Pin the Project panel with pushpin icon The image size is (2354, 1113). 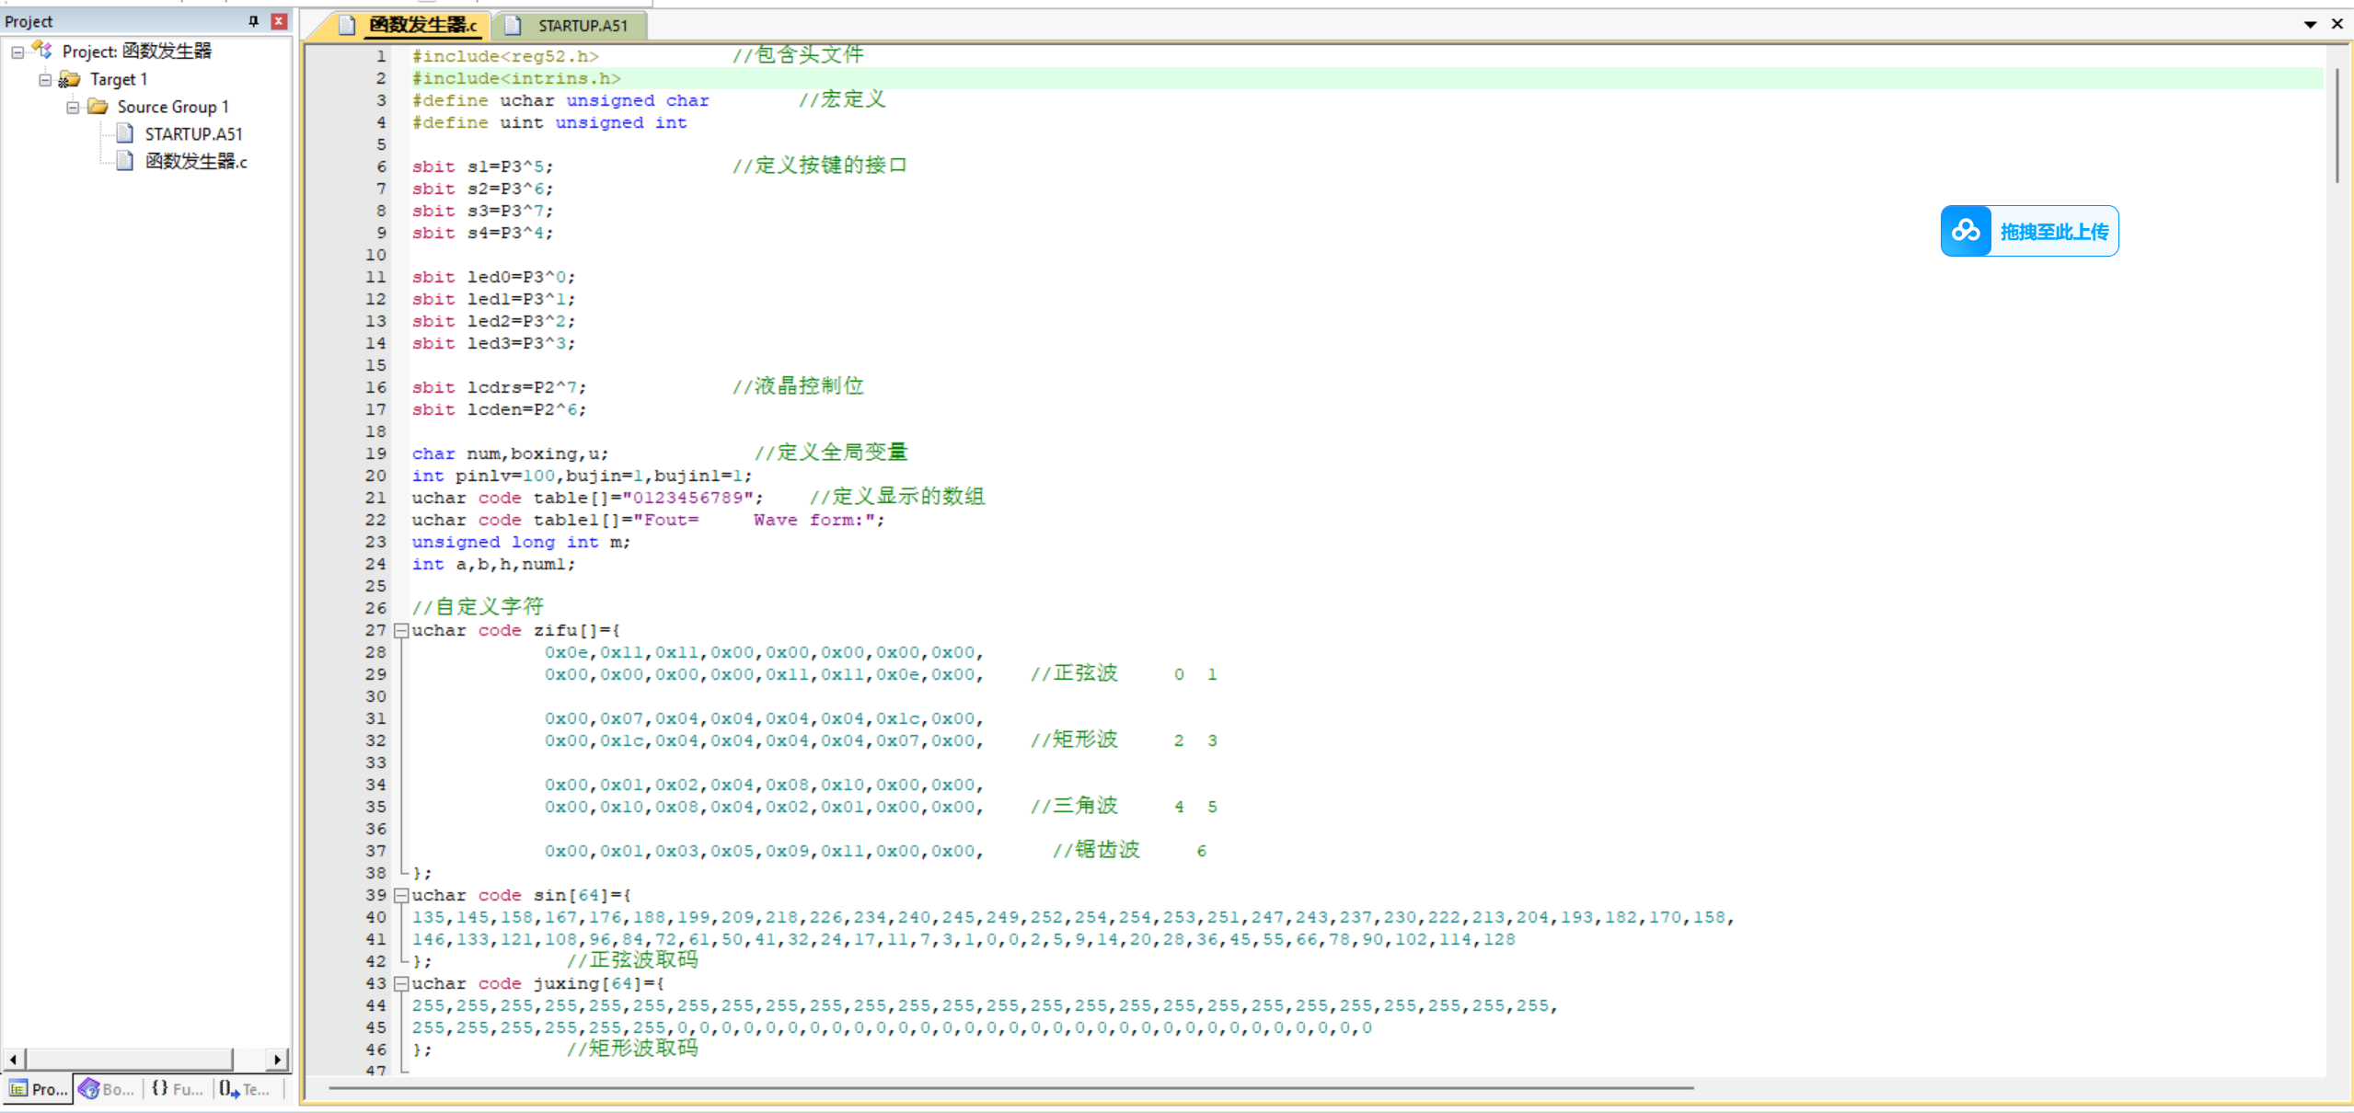coord(253,21)
